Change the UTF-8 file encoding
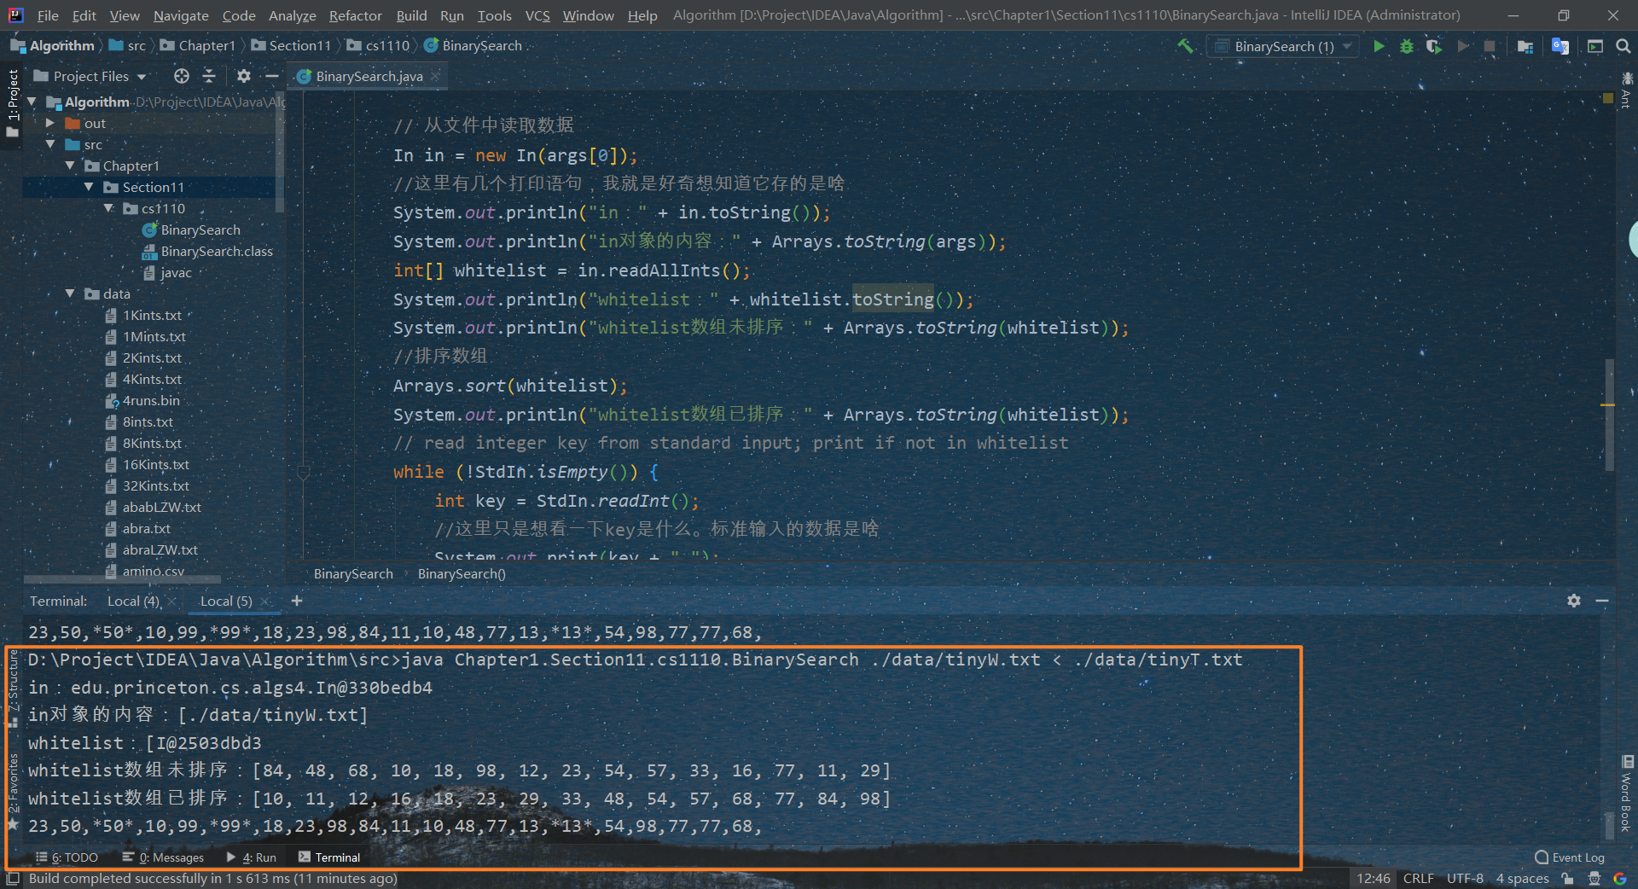 pos(1465,878)
